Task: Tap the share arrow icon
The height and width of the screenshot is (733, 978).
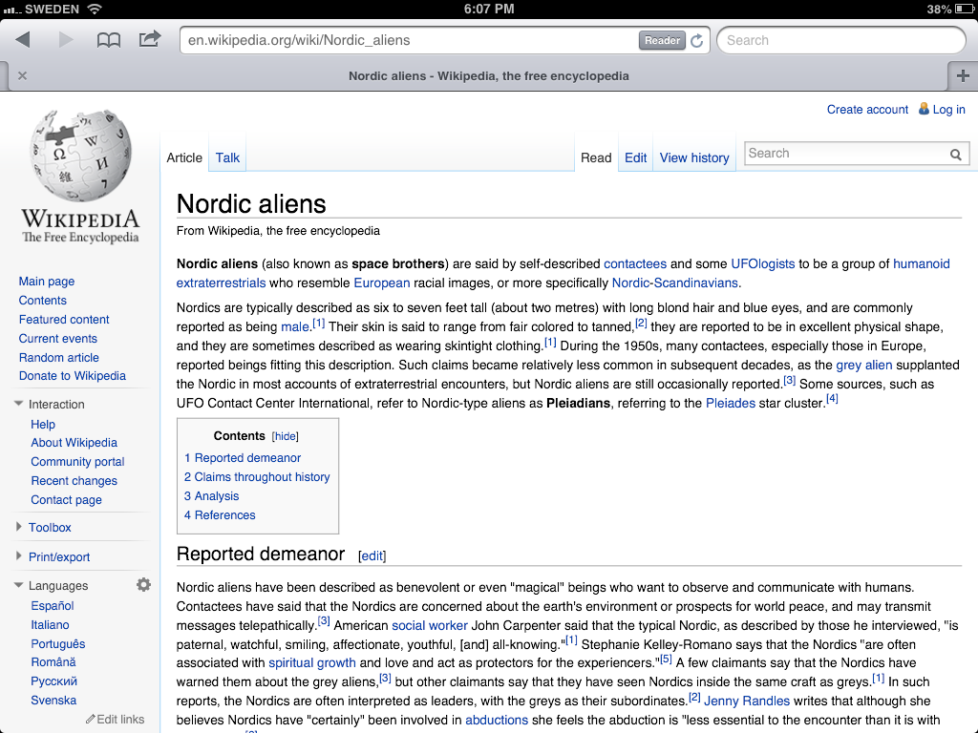Action: pyautogui.click(x=150, y=39)
